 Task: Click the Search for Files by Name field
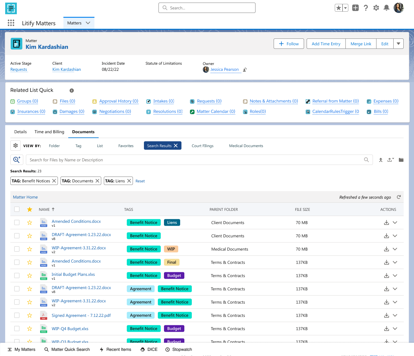[199, 160]
